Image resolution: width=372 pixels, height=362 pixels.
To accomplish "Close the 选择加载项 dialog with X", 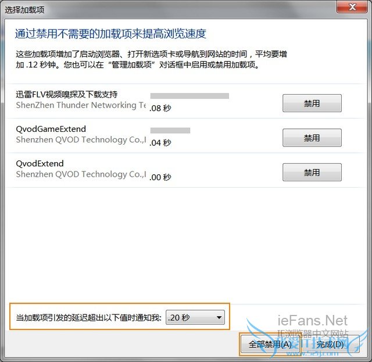I will (x=352, y=7).
